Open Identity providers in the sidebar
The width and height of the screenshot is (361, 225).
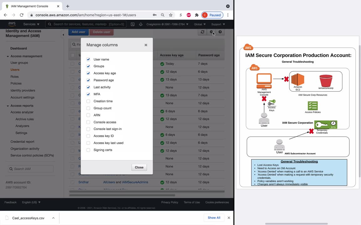[x=23, y=90]
